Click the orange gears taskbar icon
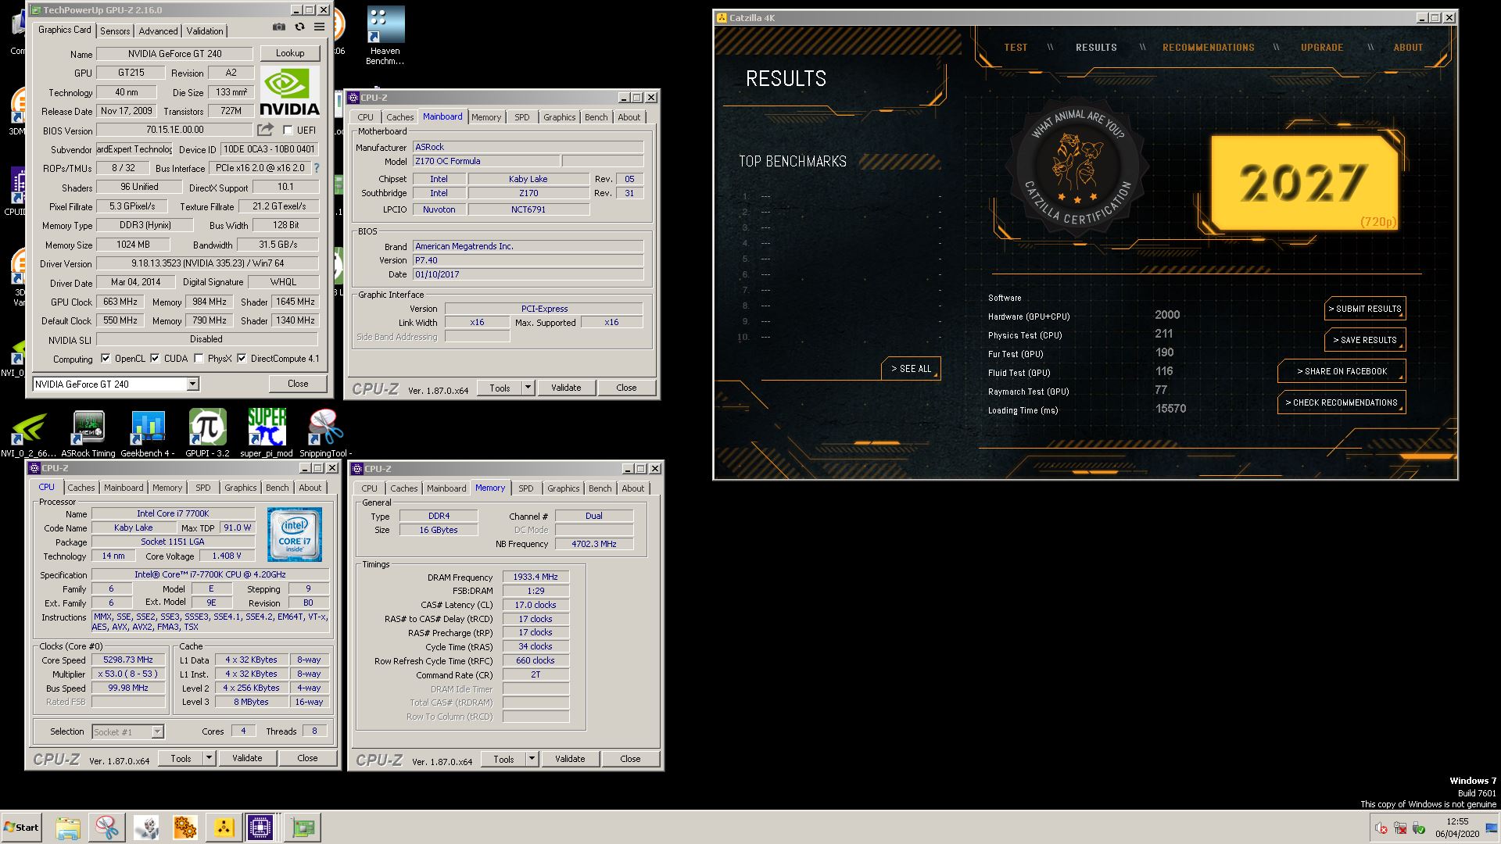The width and height of the screenshot is (1501, 844). [x=184, y=828]
